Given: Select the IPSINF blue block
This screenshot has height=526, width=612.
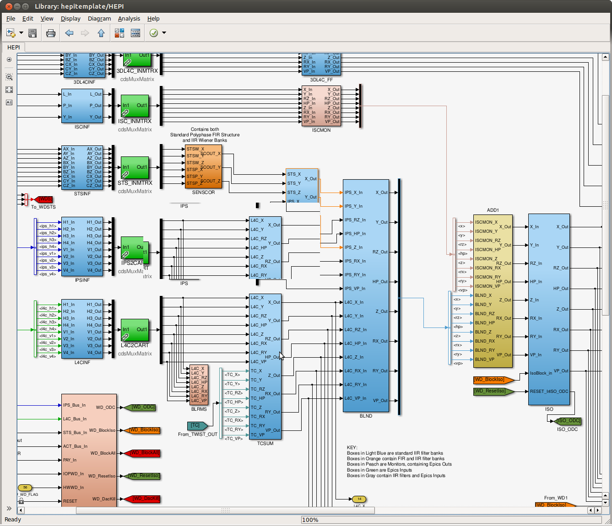Looking at the screenshot, I should (x=82, y=247).
